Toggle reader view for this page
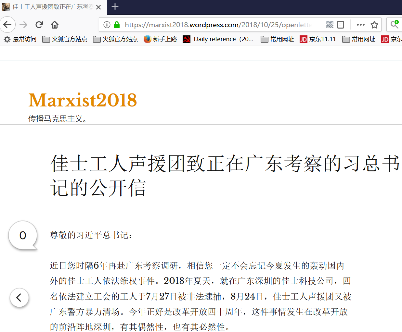 [x=341, y=25]
